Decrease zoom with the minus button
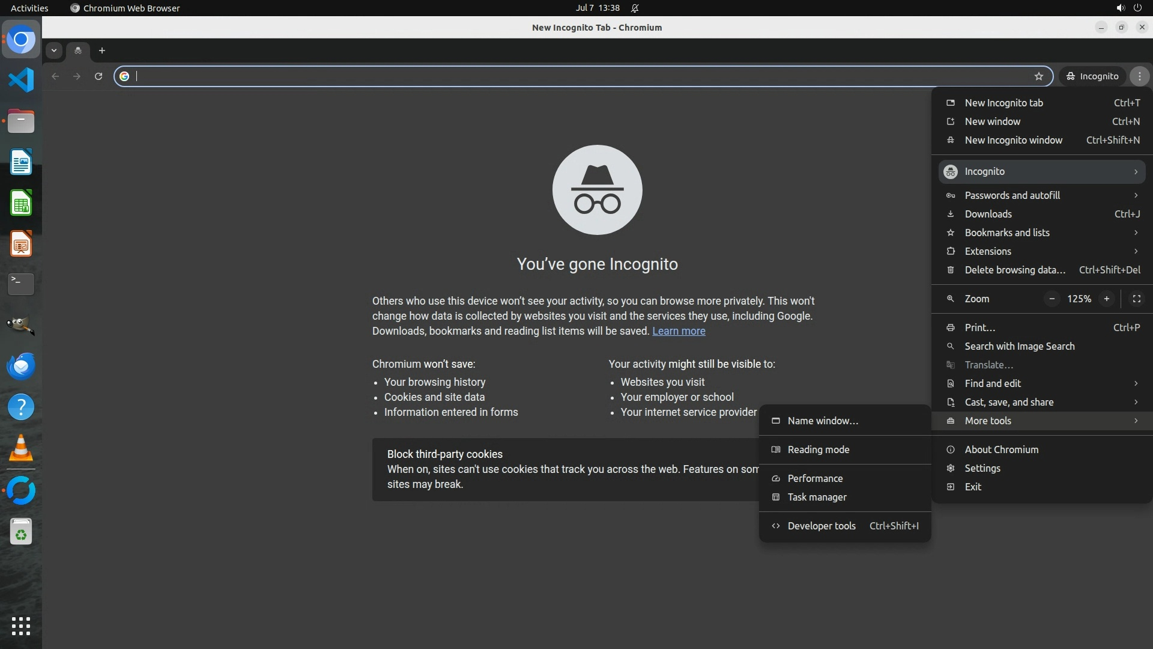The image size is (1153, 649). pos(1052,299)
